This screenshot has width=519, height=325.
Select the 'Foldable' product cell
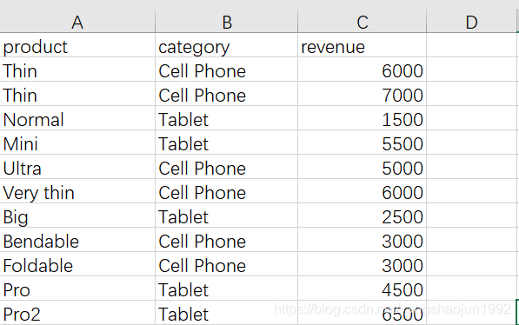click(x=77, y=264)
